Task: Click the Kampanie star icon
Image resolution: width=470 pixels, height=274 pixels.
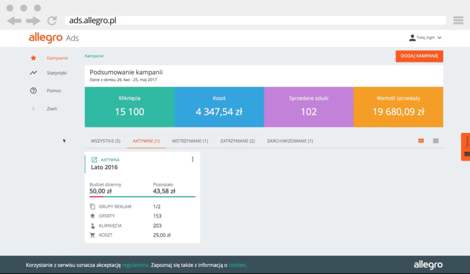Action: 33,58
